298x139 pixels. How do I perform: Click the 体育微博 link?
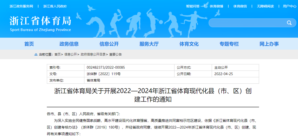(216, 6)
